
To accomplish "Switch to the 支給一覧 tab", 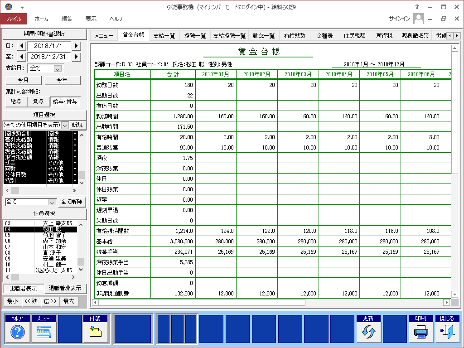I will pos(164,35).
